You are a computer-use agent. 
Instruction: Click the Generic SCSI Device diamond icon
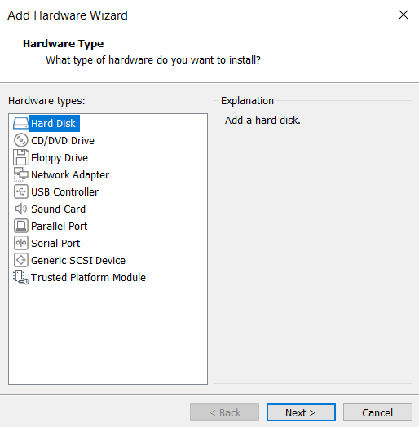[20, 260]
